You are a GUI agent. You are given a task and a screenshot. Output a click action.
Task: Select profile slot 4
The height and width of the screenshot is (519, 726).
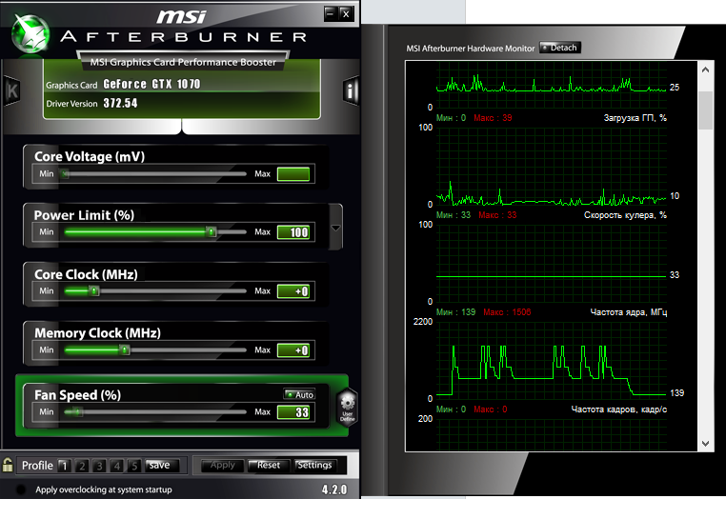coord(116,466)
